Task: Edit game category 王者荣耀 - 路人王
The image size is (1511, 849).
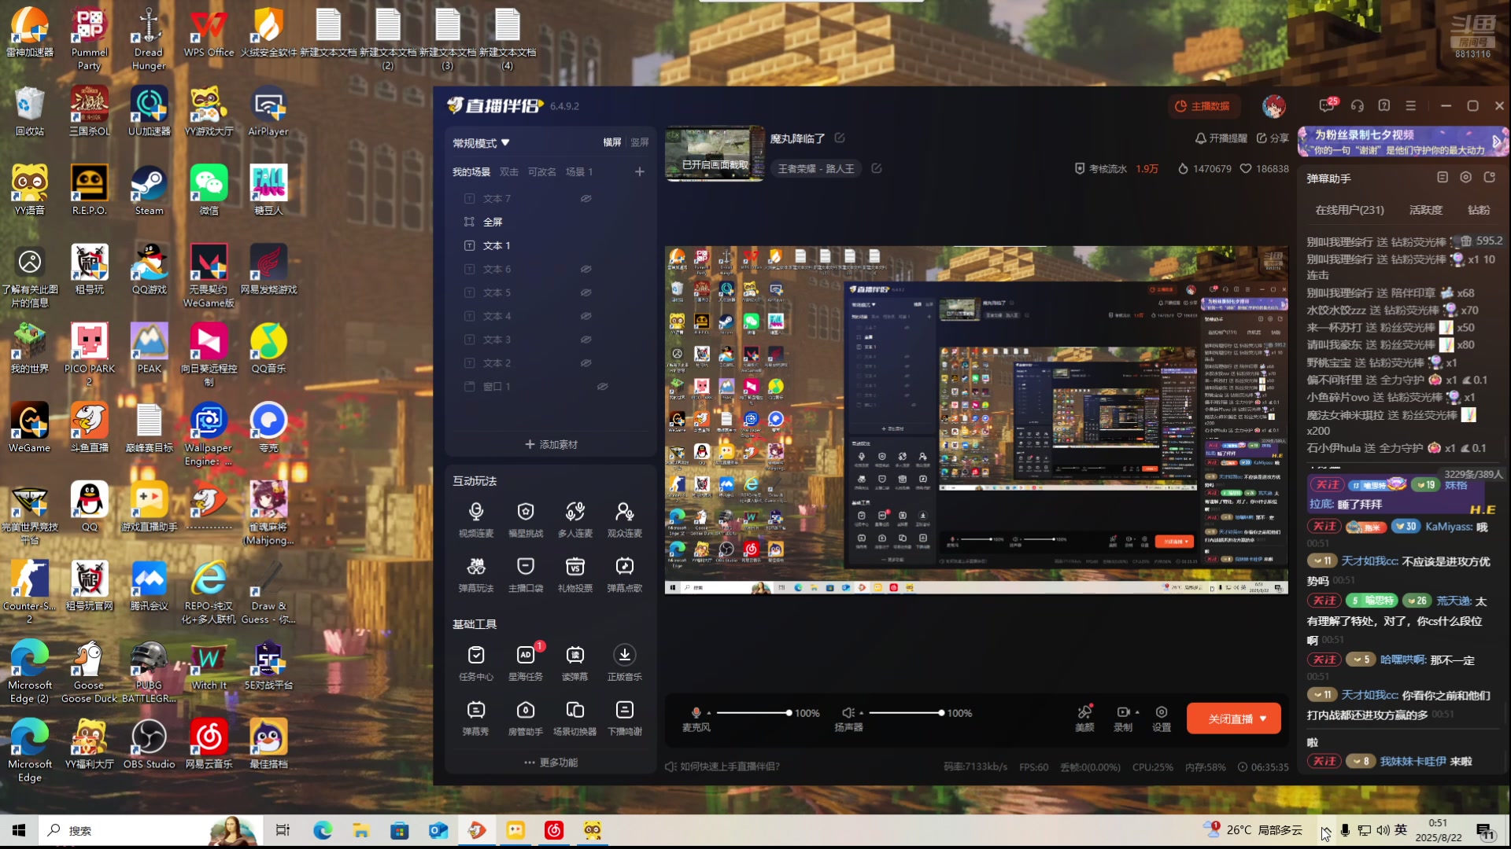Action: [x=877, y=168]
